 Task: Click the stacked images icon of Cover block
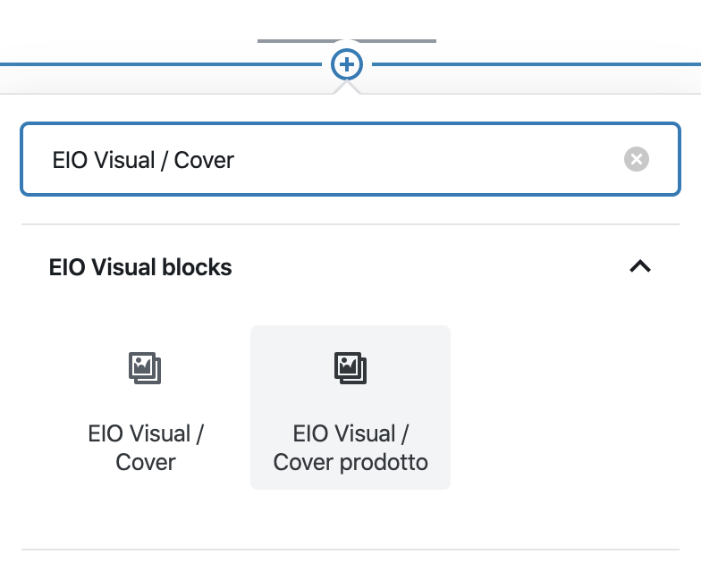(x=145, y=368)
